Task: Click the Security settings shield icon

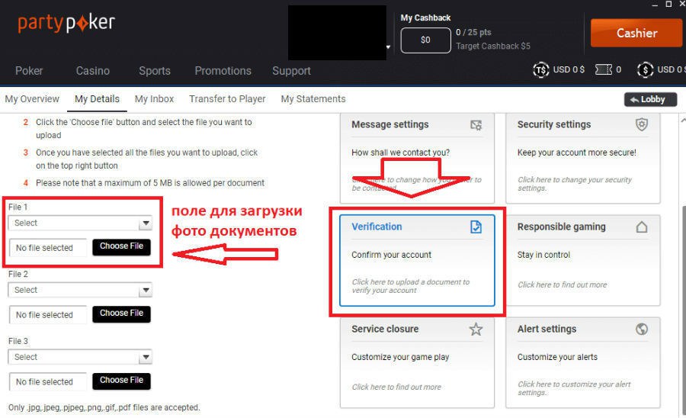Action: point(642,125)
